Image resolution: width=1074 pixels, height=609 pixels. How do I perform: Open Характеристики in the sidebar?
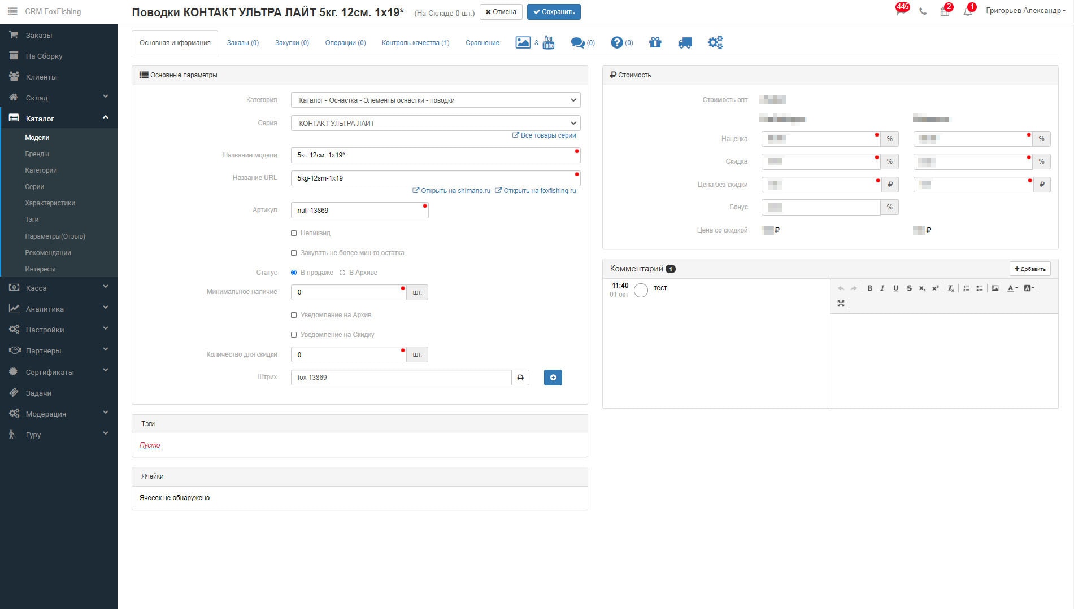point(50,203)
